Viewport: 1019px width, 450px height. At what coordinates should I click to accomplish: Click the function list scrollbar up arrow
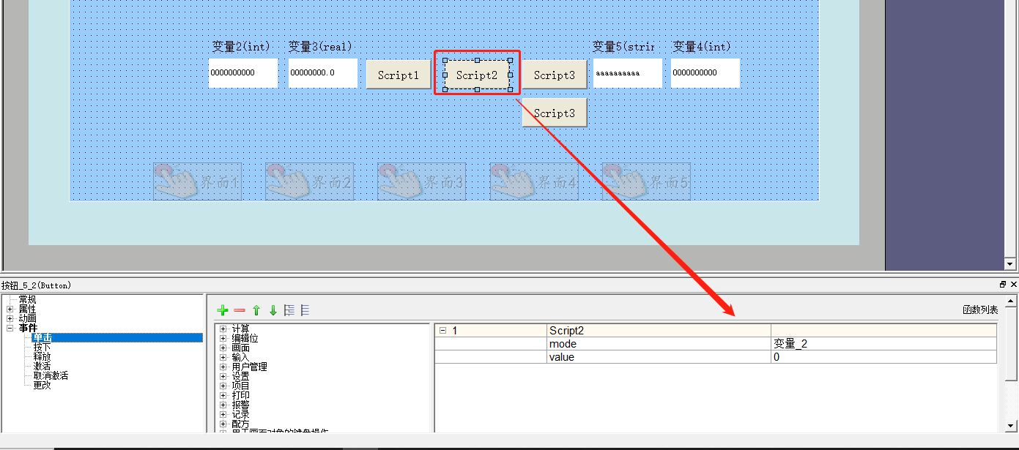1012,301
